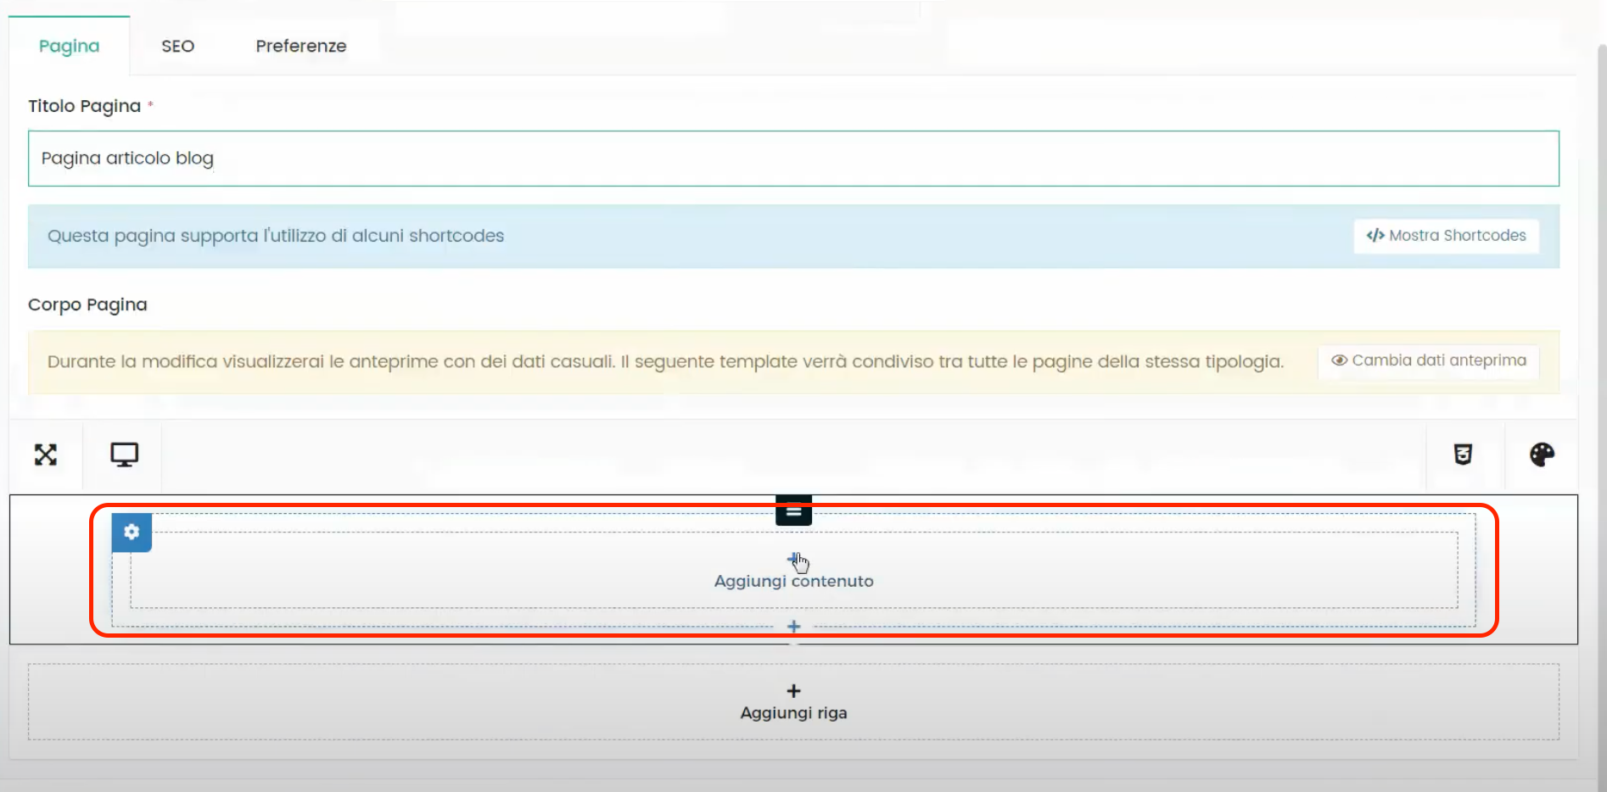Image resolution: width=1607 pixels, height=792 pixels.
Task: Click the Mostra Shortcodes button
Action: coord(1446,236)
